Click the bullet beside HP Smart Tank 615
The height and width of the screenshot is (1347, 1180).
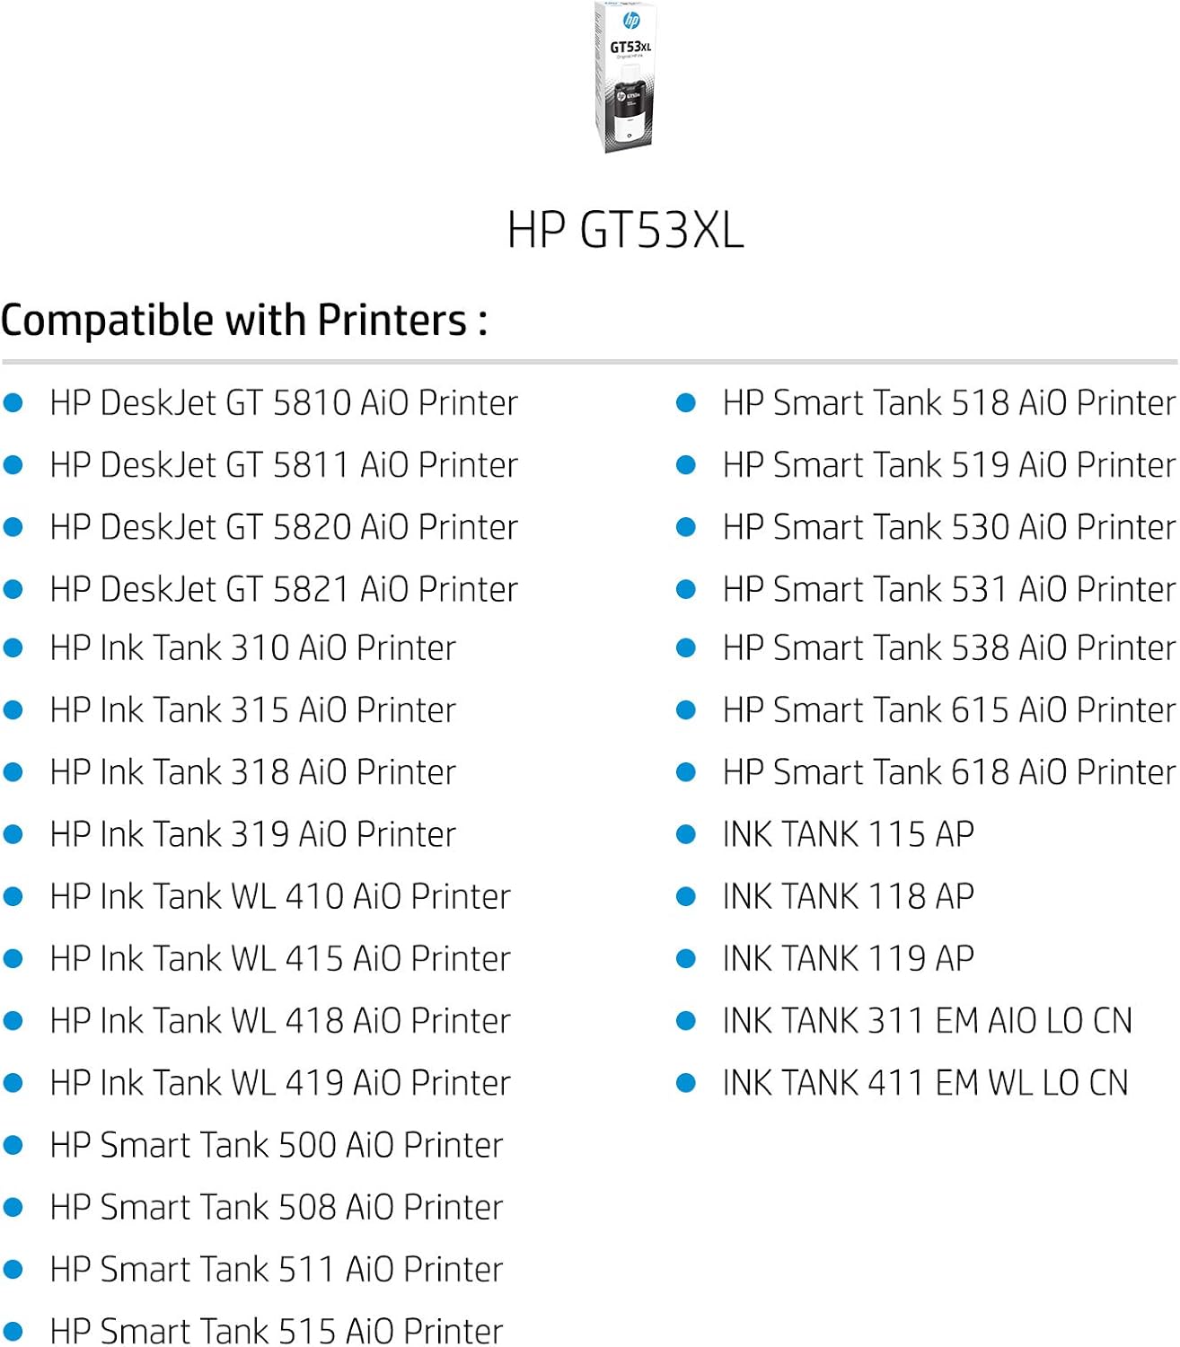click(686, 710)
